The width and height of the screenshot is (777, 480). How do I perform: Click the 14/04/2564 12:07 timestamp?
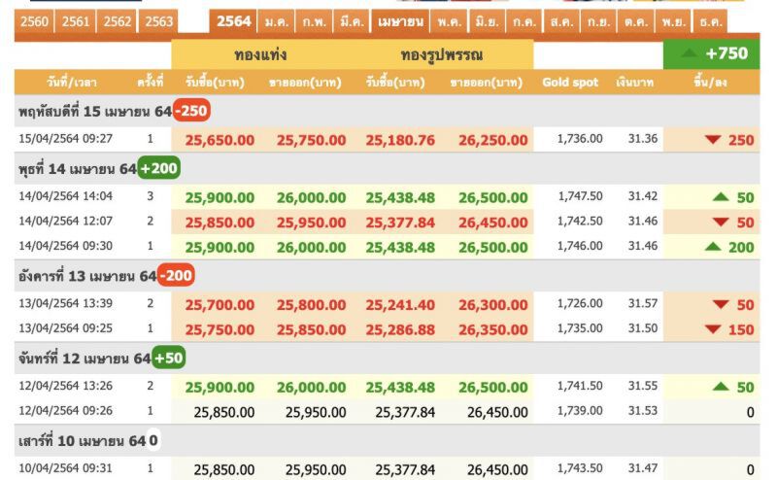coord(65,221)
